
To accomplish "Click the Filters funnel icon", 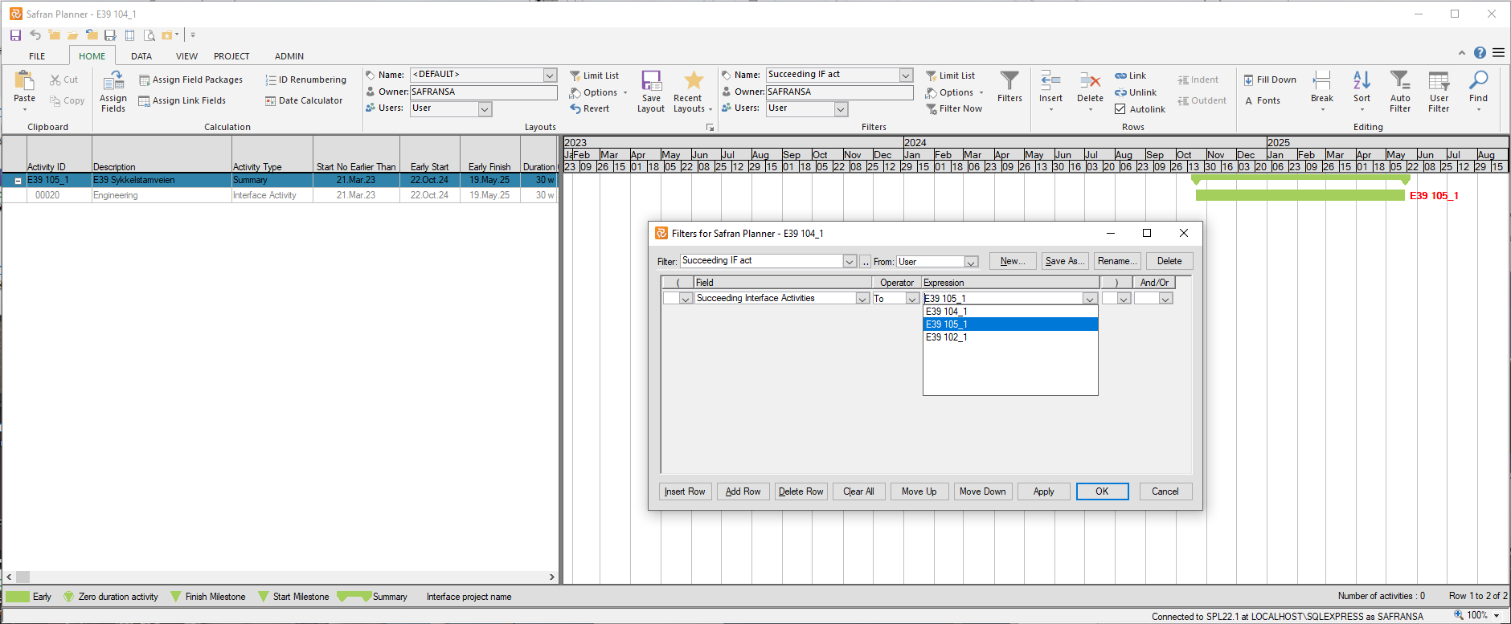I will click(1009, 80).
